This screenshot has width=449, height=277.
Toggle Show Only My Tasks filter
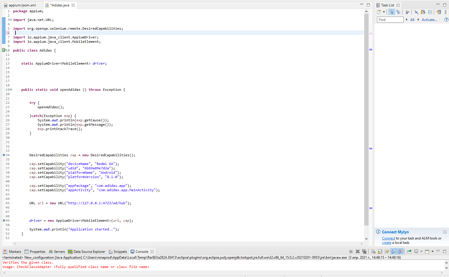click(x=423, y=12)
